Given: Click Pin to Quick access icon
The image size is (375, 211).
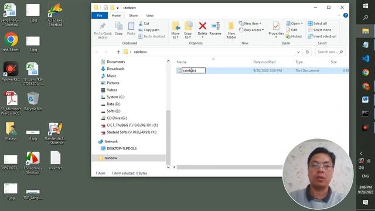Looking at the screenshot, I should [x=103, y=26].
